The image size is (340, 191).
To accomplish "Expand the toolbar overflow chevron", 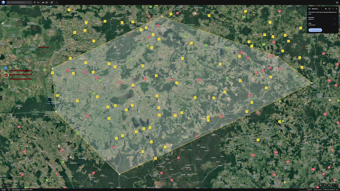I will (x=56, y=2).
